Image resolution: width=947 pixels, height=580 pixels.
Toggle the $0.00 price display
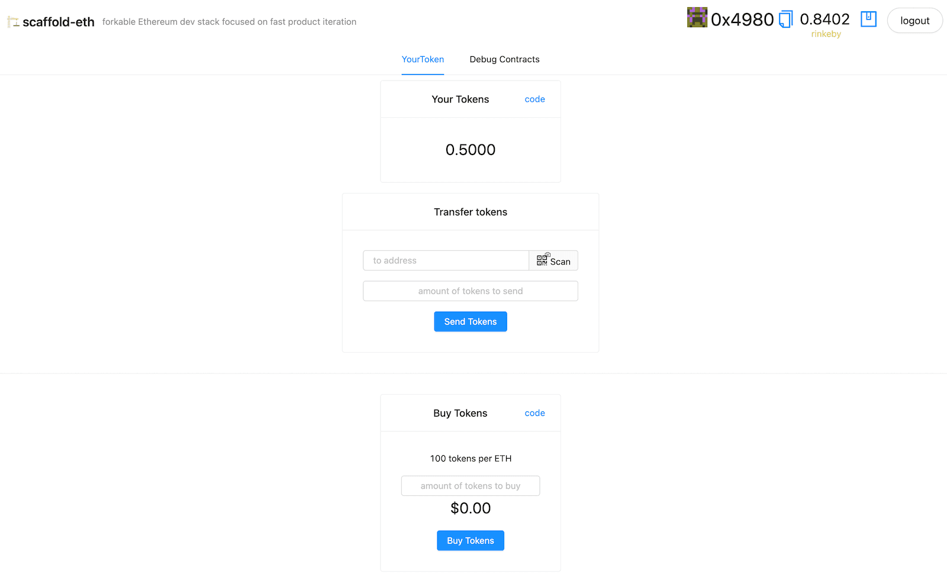click(471, 508)
